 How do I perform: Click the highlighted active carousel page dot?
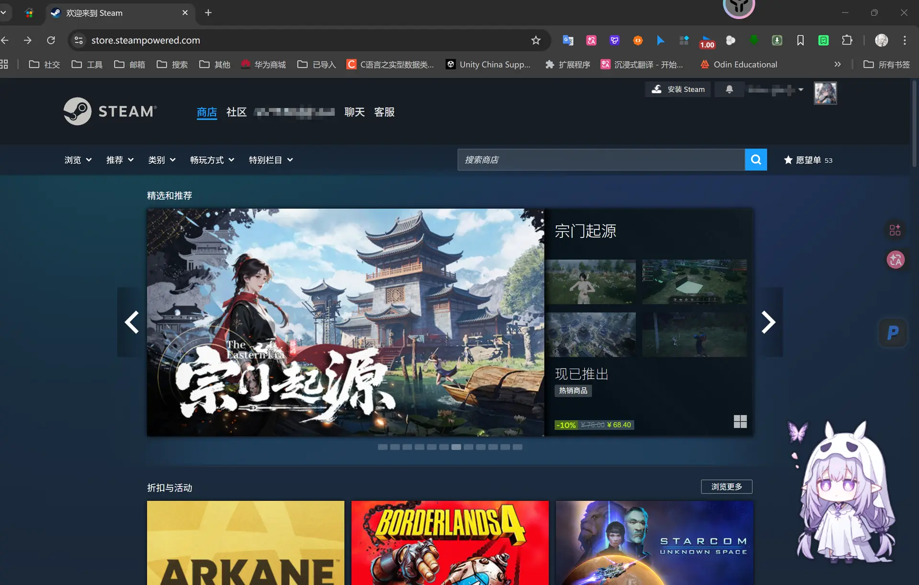[456, 447]
